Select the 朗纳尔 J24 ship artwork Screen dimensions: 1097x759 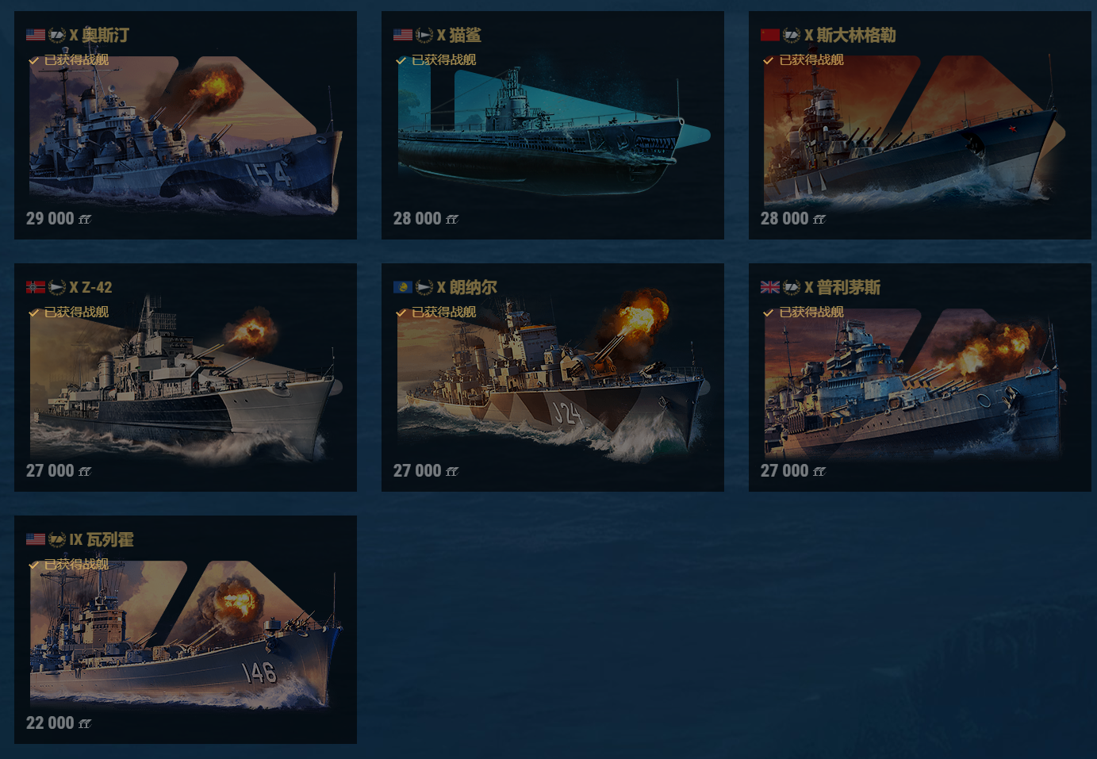(x=553, y=379)
